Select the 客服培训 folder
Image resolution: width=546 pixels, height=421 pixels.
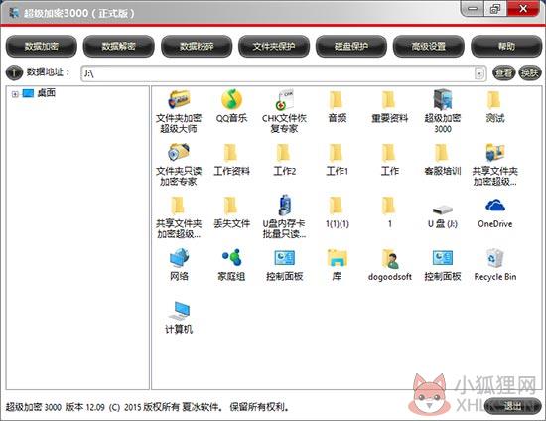coord(442,159)
